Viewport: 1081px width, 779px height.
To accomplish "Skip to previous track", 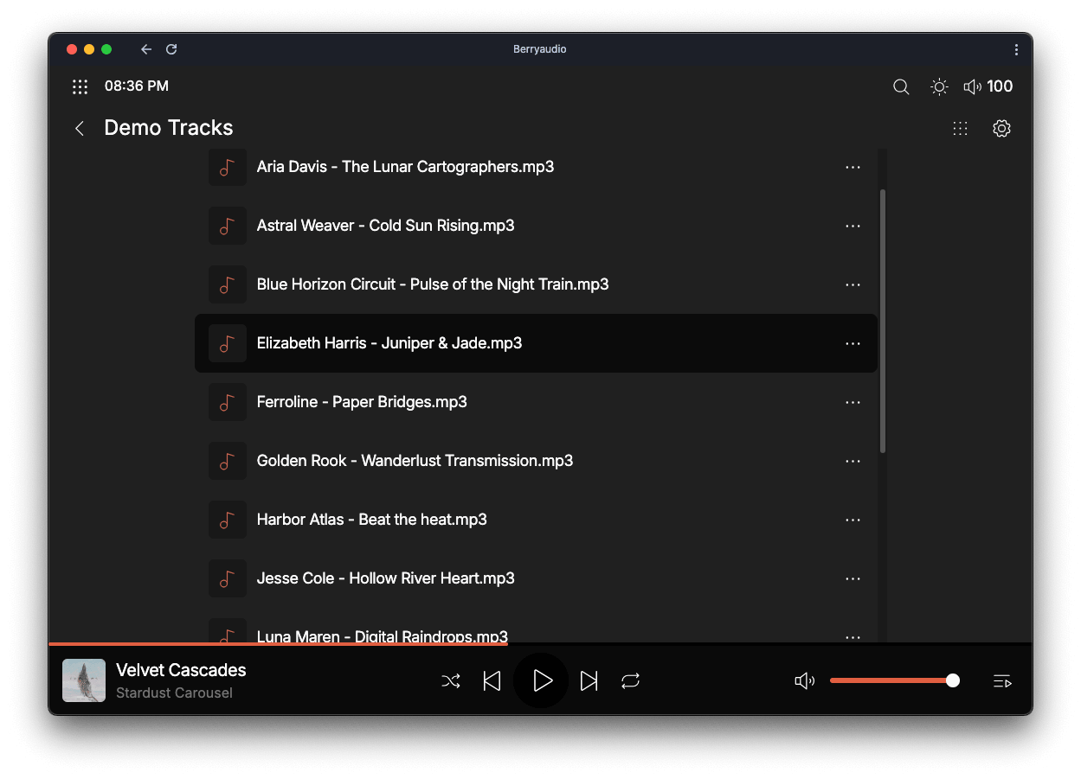I will coord(492,681).
